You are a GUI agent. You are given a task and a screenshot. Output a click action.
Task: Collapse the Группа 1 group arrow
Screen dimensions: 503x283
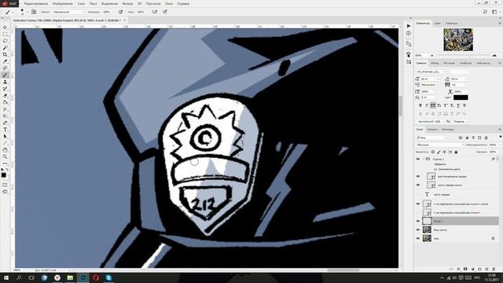[x=424, y=159]
